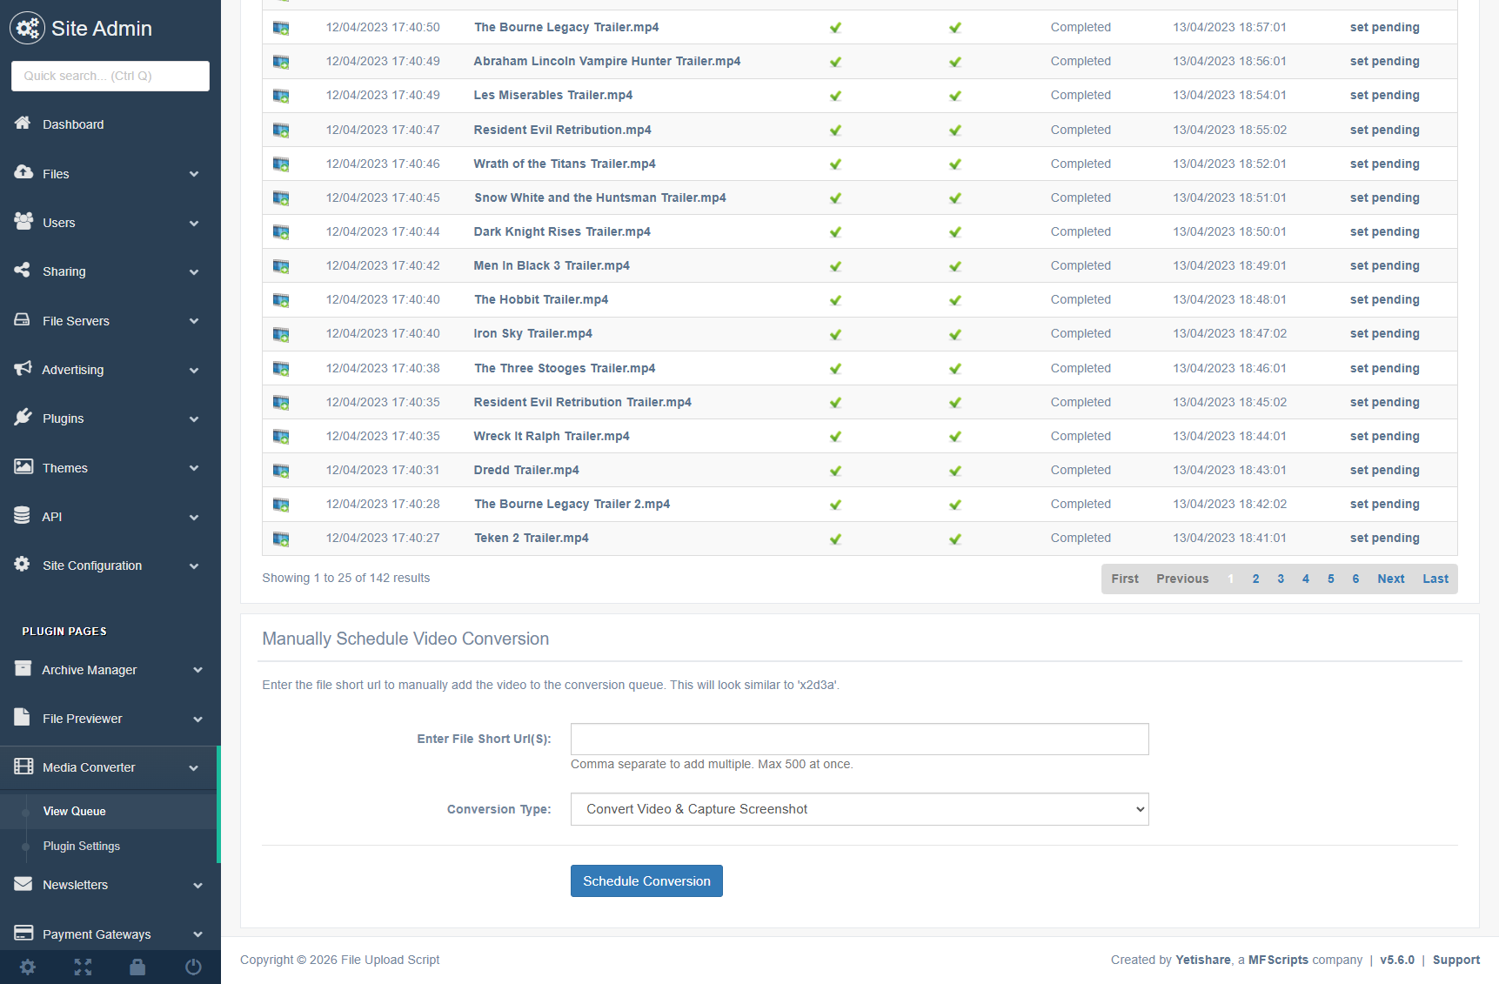Open the Conversion Type dropdown
Image resolution: width=1499 pixels, height=984 pixels.
coord(859,809)
